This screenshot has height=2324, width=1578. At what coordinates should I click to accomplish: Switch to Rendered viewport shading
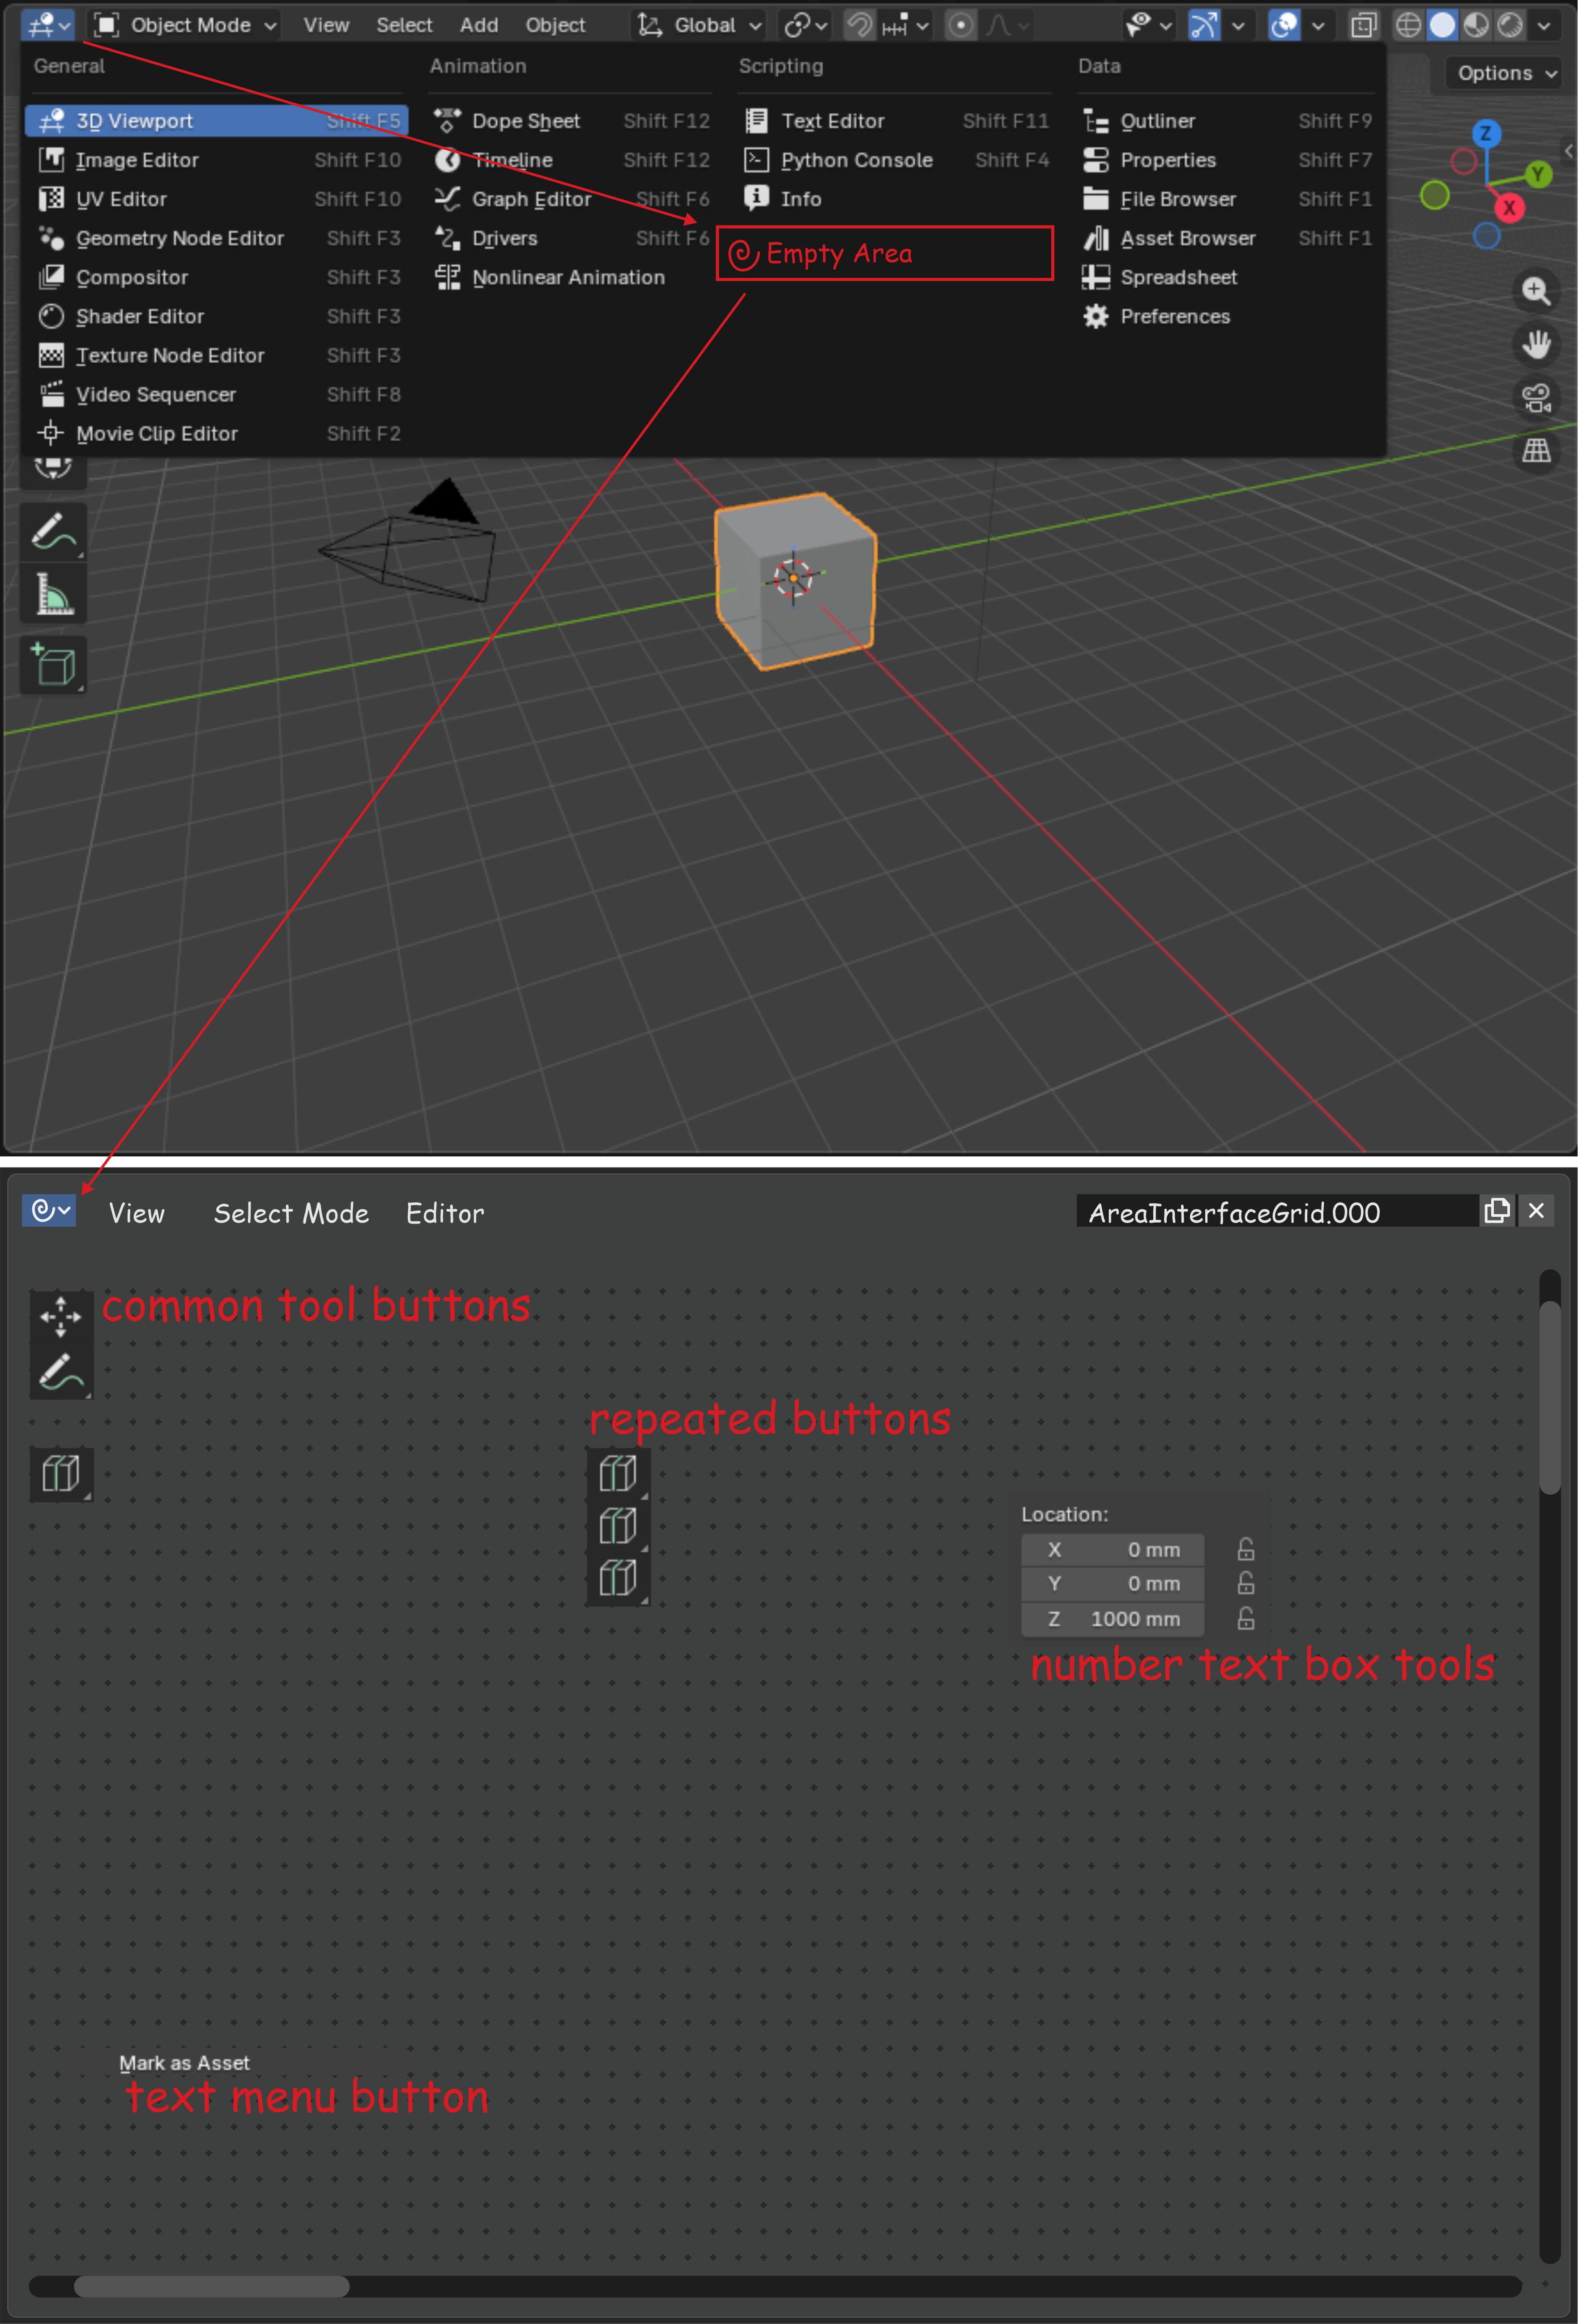[x=1510, y=25]
